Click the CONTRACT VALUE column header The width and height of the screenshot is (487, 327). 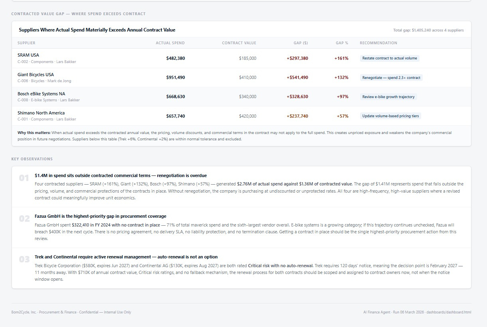pos(239,43)
